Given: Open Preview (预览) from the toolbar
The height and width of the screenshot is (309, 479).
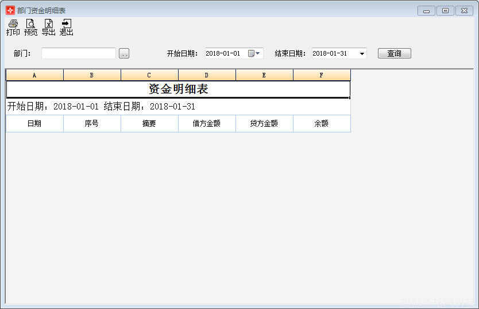Looking at the screenshot, I should 30,27.
